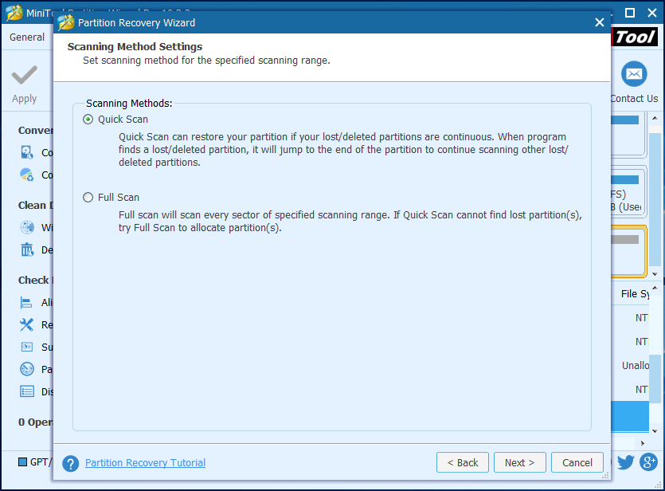Viewport: 665px width, 491px height.
Task: Cancel the Partition Recovery Wizard
Action: click(577, 462)
